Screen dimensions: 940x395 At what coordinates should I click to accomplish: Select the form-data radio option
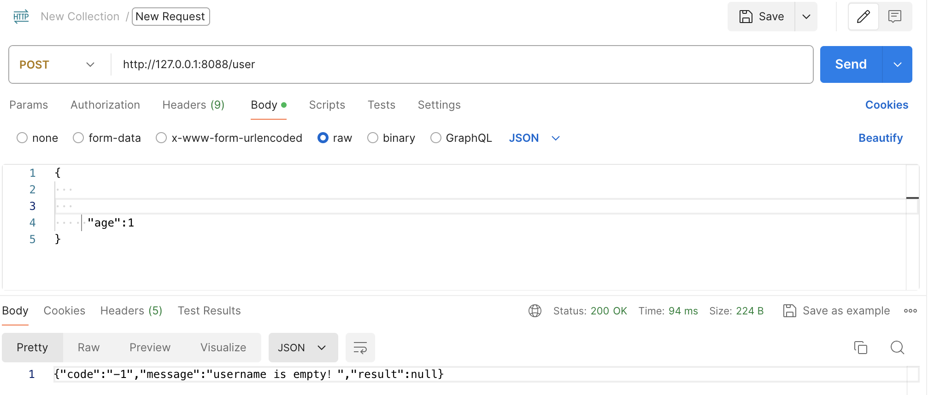(x=78, y=138)
